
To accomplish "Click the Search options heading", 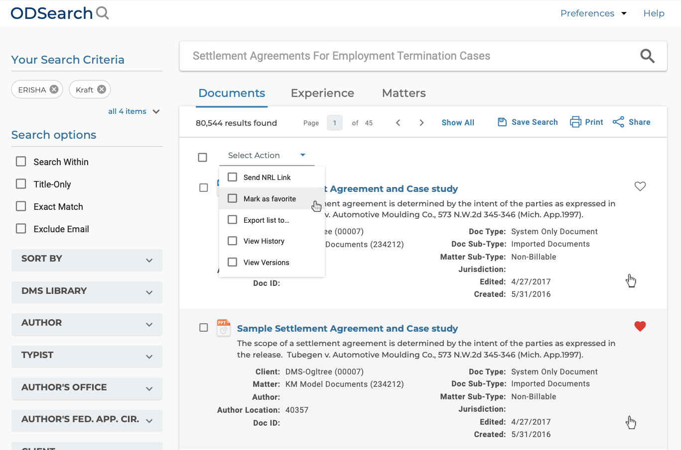I will (x=54, y=135).
